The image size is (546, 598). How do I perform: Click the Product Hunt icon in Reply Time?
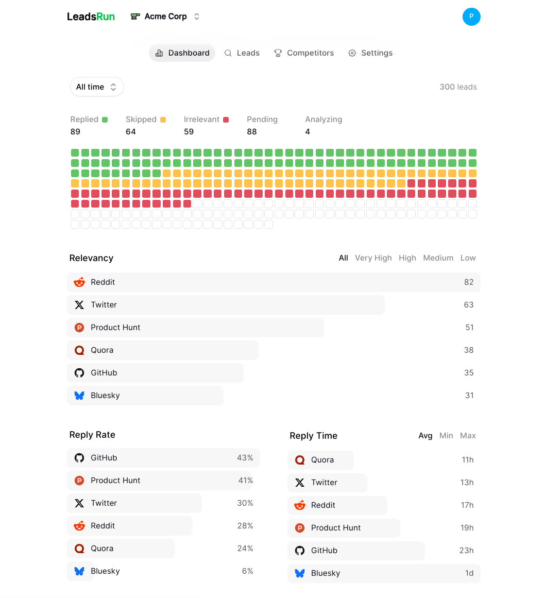click(300, 528)
